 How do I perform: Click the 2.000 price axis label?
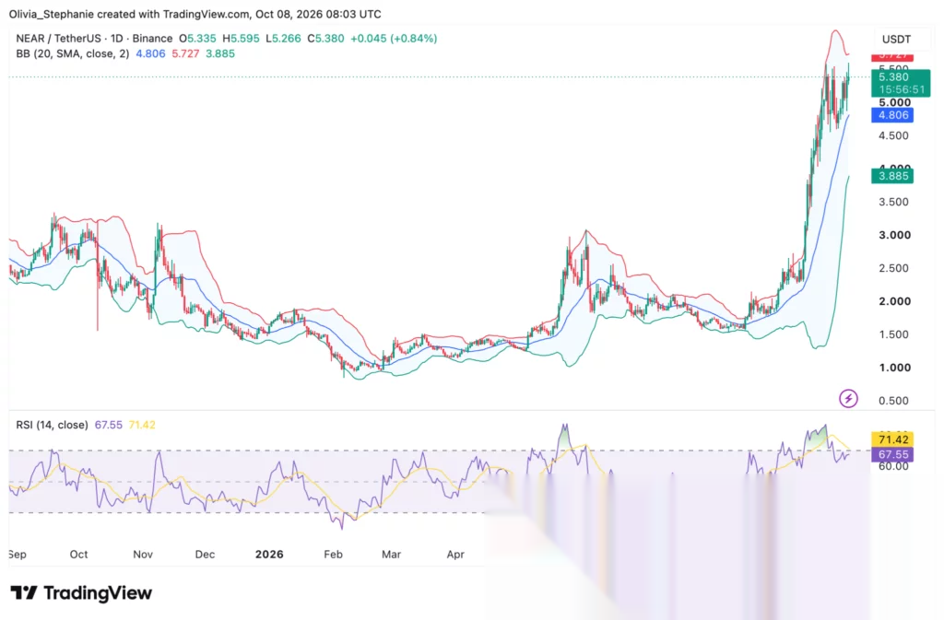(894, 301)
